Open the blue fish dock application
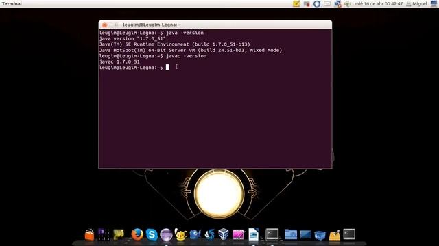The height and width of the screenshot is (246, 439). coord(195,234)
